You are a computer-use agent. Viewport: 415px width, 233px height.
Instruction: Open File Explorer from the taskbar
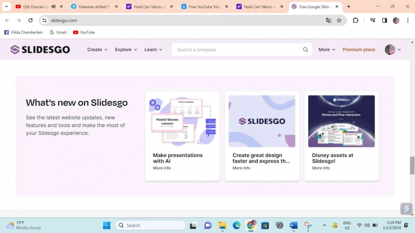222,225
